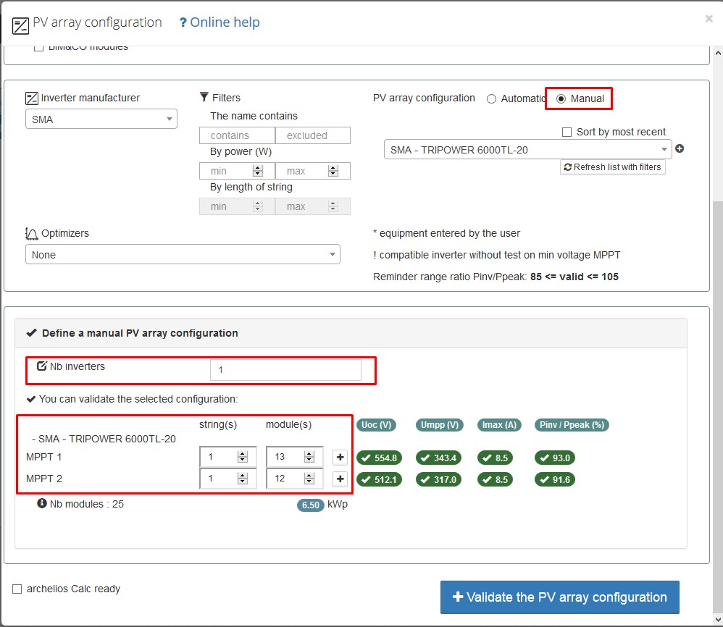The width and height of the screenshot is (723, 627).
Task: Click the MPPT 2 modules number field
Action: (x=294, y=479)
